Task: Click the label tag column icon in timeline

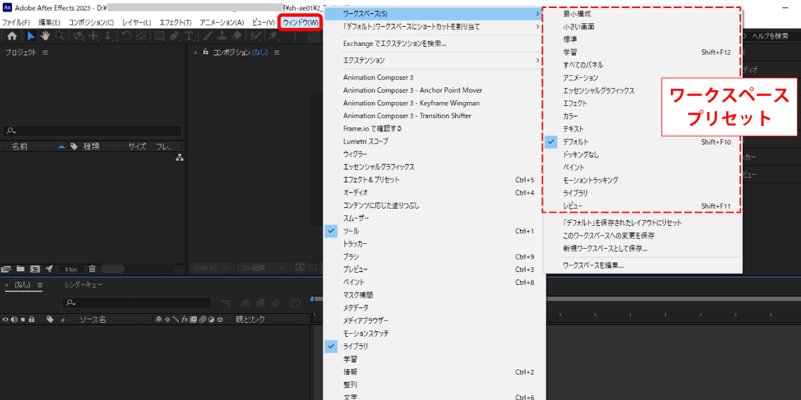Action: (49, 319)
